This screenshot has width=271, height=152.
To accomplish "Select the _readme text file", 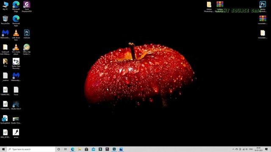I will 5,77.
